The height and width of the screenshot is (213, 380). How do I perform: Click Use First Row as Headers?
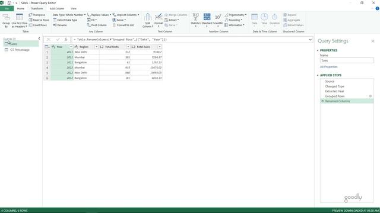20,21
